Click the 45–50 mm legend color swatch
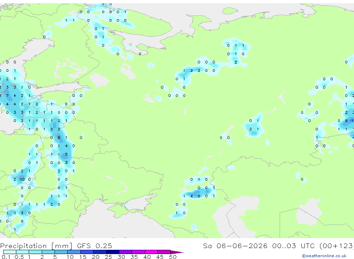This screenshot has height=259, width=354. tap(164, 252)
